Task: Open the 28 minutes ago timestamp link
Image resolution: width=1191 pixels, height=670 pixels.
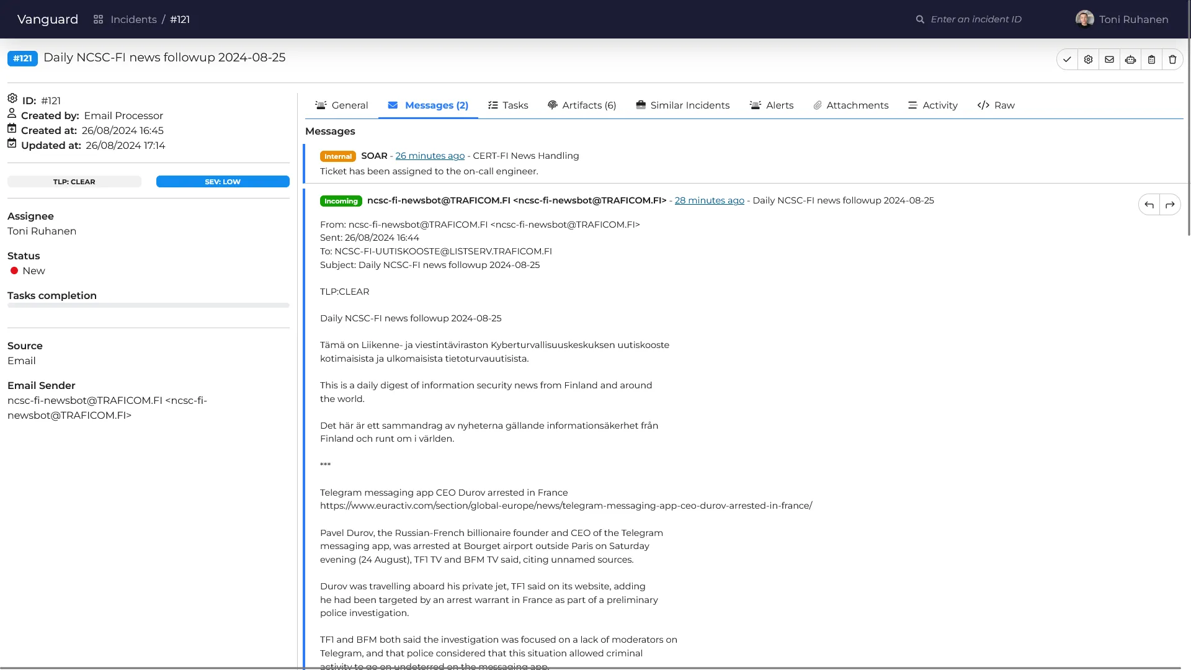Action: pos(710,200)
